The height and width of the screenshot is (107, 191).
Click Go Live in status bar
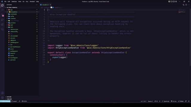tap(174, 101)
